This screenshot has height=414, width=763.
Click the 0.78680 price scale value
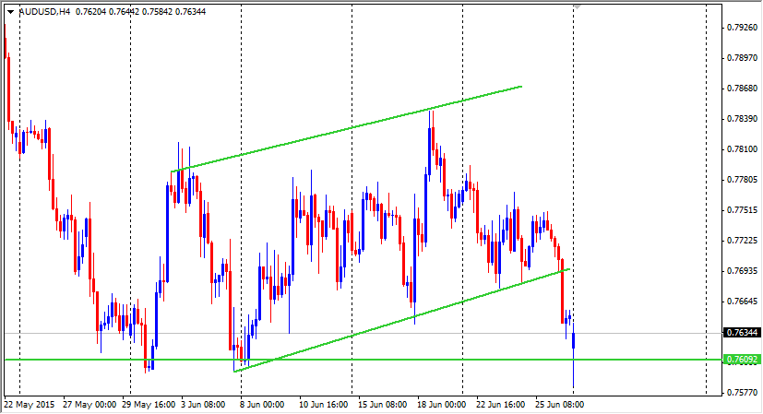(x=742, y=89)
